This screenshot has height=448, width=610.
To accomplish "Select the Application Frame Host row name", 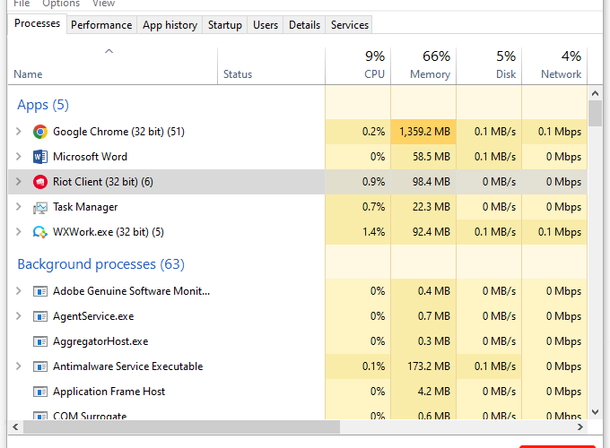I will click(109, 392).
